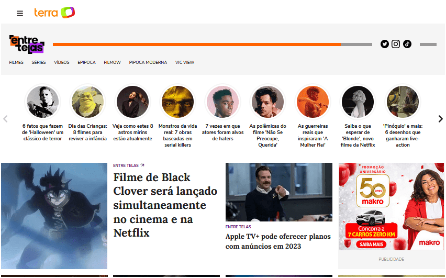
Task: Click 'Dia das Crianças: 8 filmes' caption
Action: pos(87,132)
